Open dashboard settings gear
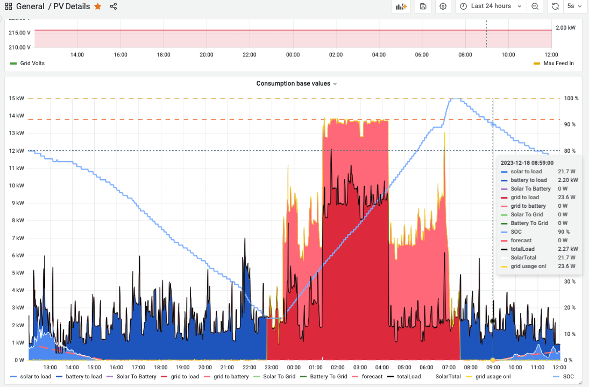 coord(443,6)
